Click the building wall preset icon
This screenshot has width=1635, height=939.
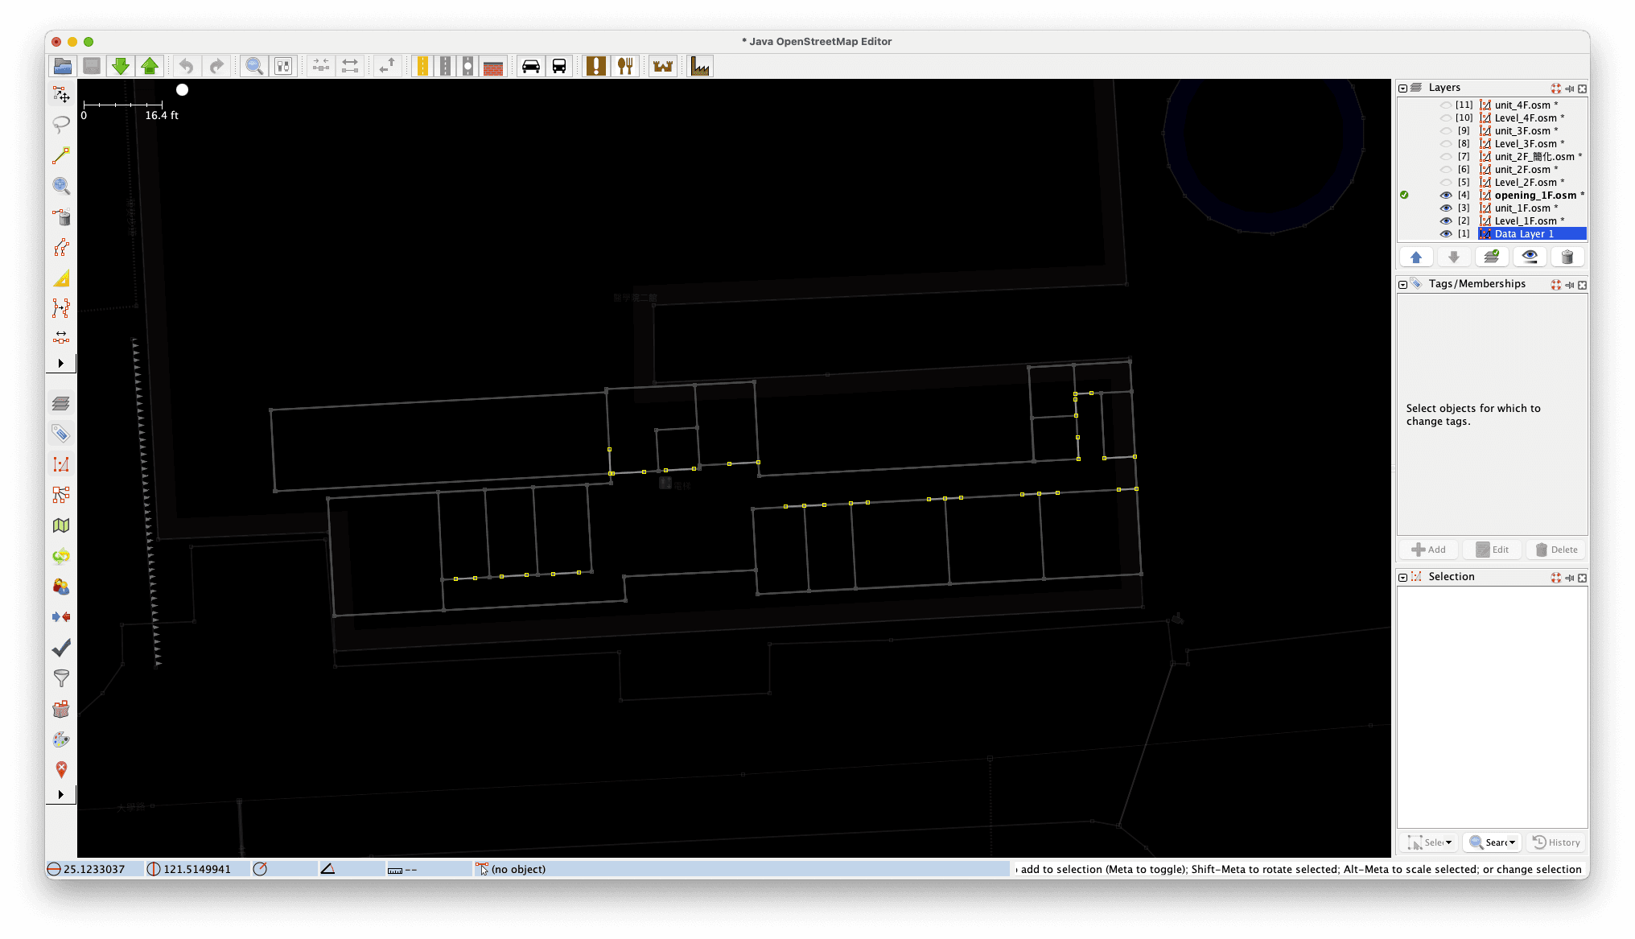(x=493, y=66)
